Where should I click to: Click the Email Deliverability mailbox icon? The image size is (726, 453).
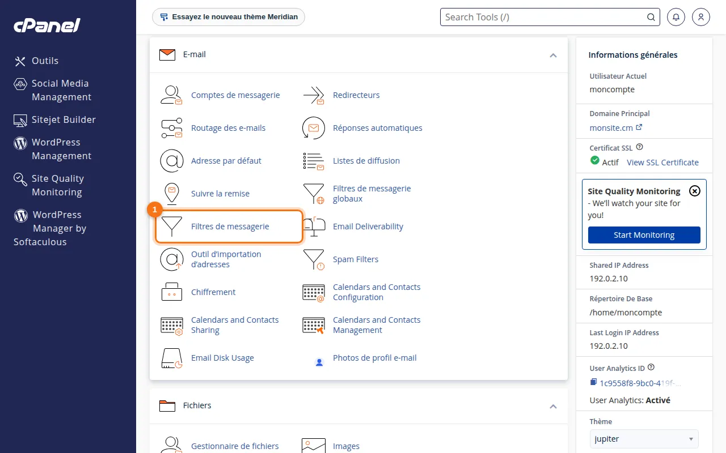[x=314, y=226]
